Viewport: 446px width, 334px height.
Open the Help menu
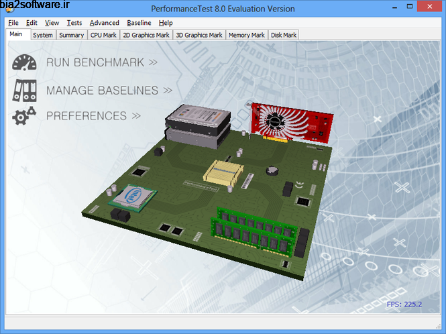coord(166,23)
